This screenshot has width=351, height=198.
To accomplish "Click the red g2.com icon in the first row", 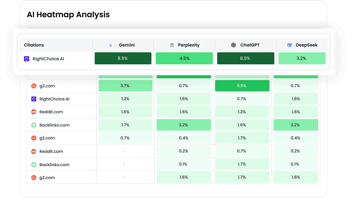I will point(34,86).
